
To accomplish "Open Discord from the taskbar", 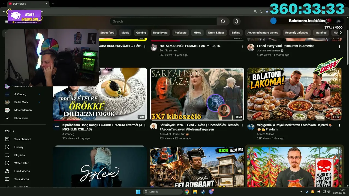I will click(211, 192).
